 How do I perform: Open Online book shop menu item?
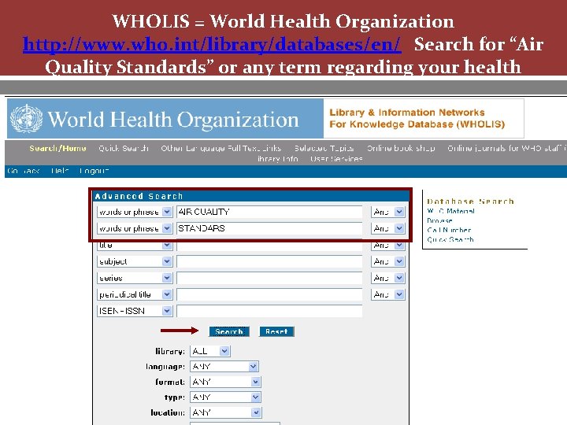tap(401, 148)
